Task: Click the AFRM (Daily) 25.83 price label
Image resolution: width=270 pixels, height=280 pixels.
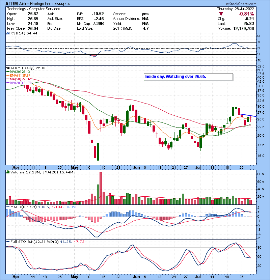Action: [x=28, y=68]
